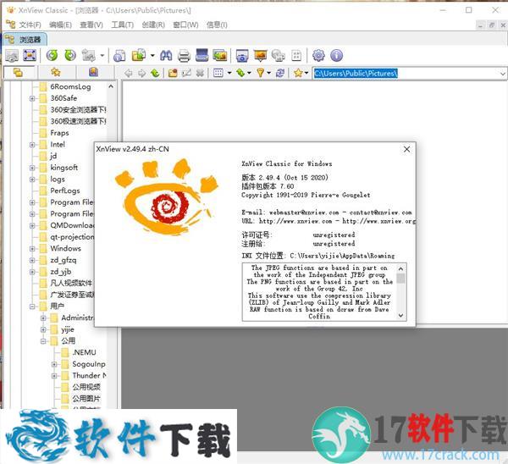Click the New folder icon

point(173,73)
